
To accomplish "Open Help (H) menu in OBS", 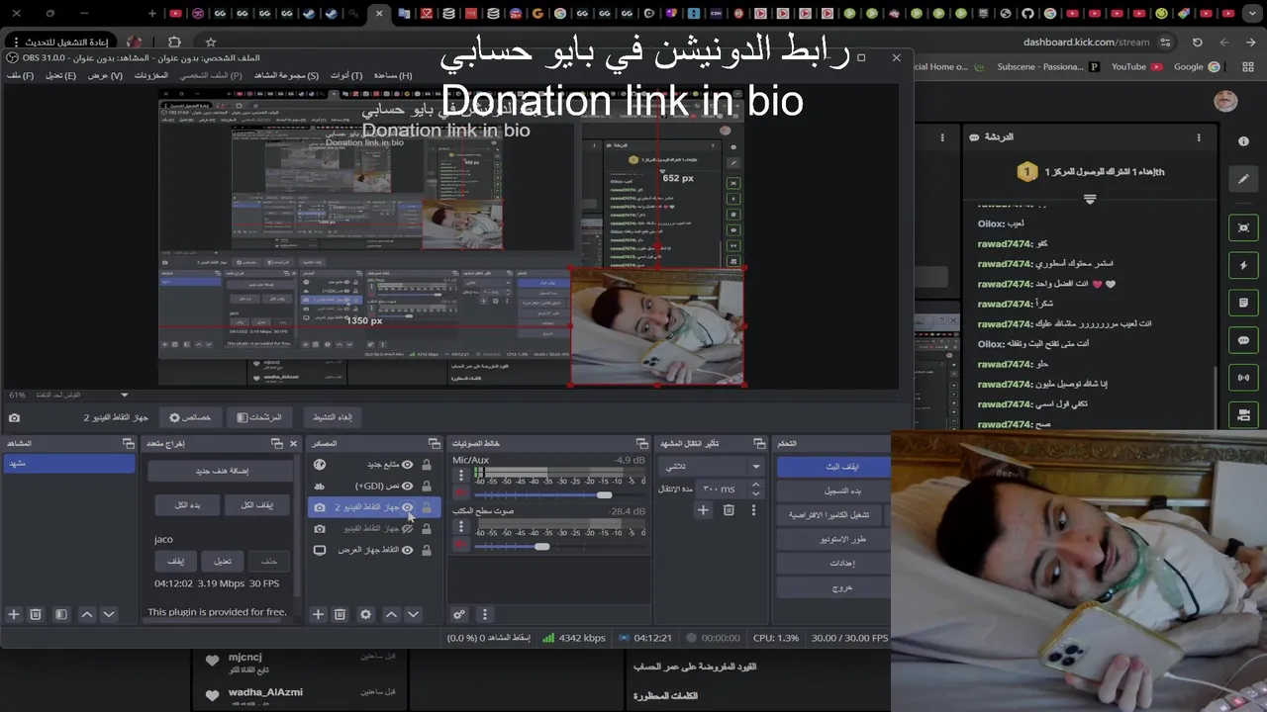I will [x=393, y=75].
